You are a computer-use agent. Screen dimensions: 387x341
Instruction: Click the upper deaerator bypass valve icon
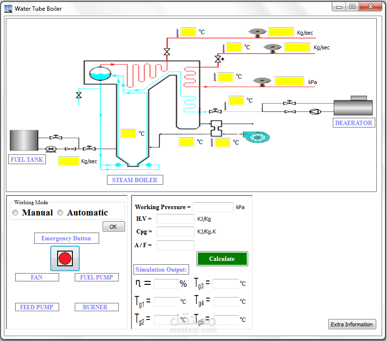click(289, 103)
